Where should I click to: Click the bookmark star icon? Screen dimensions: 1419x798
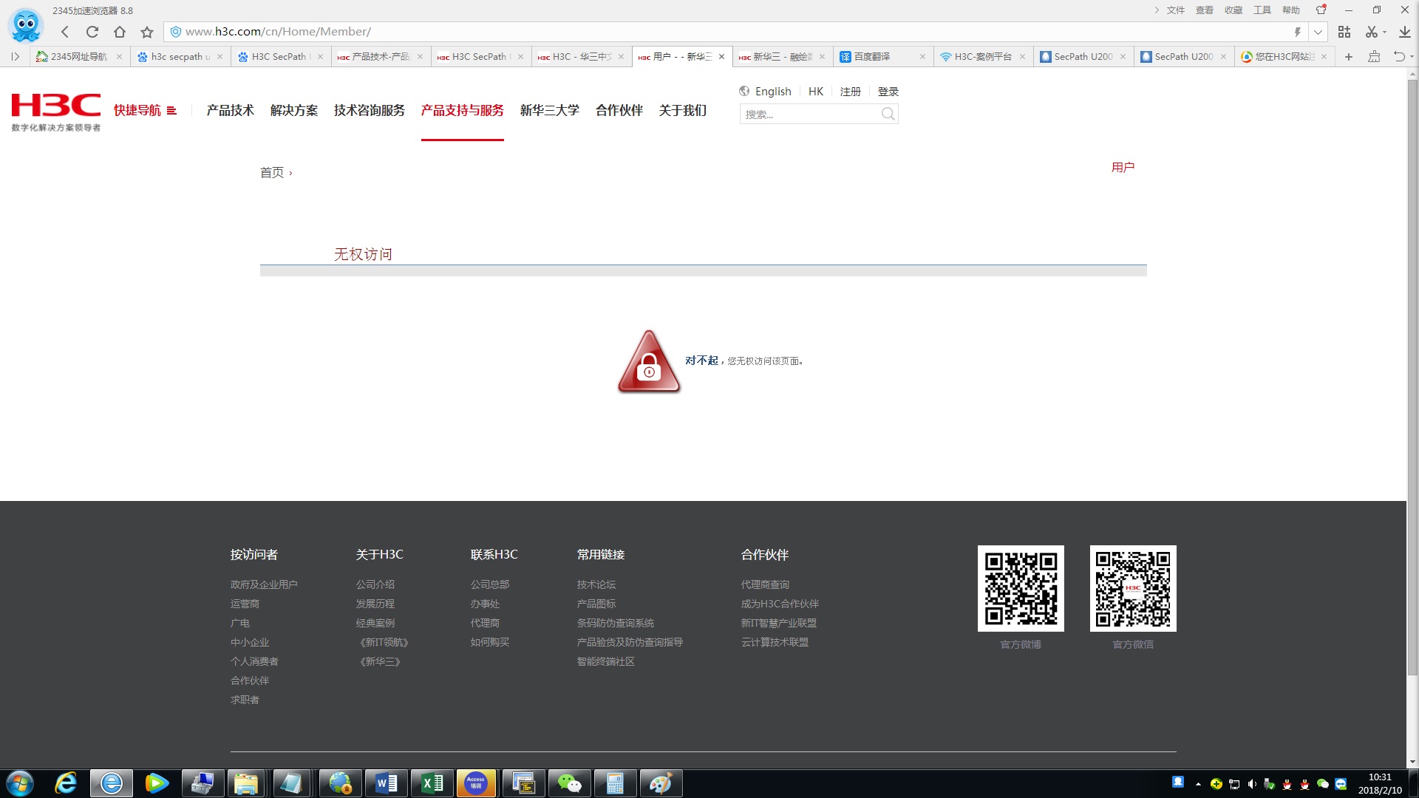pyautogui.click(x=147, y=32)
